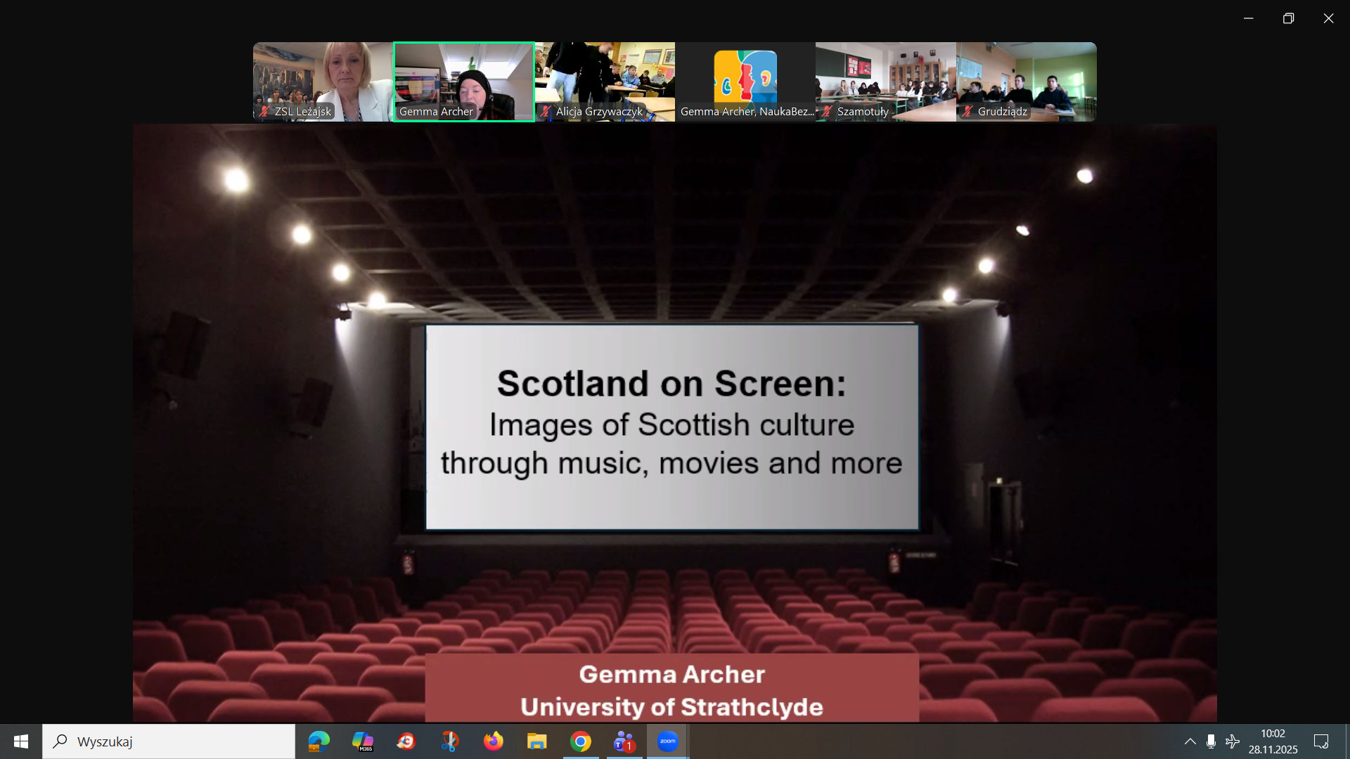1350x759 pixels.
Task: Click the Zoom taskbar icon
Action: pyautogui.click(x=667, y=741)
